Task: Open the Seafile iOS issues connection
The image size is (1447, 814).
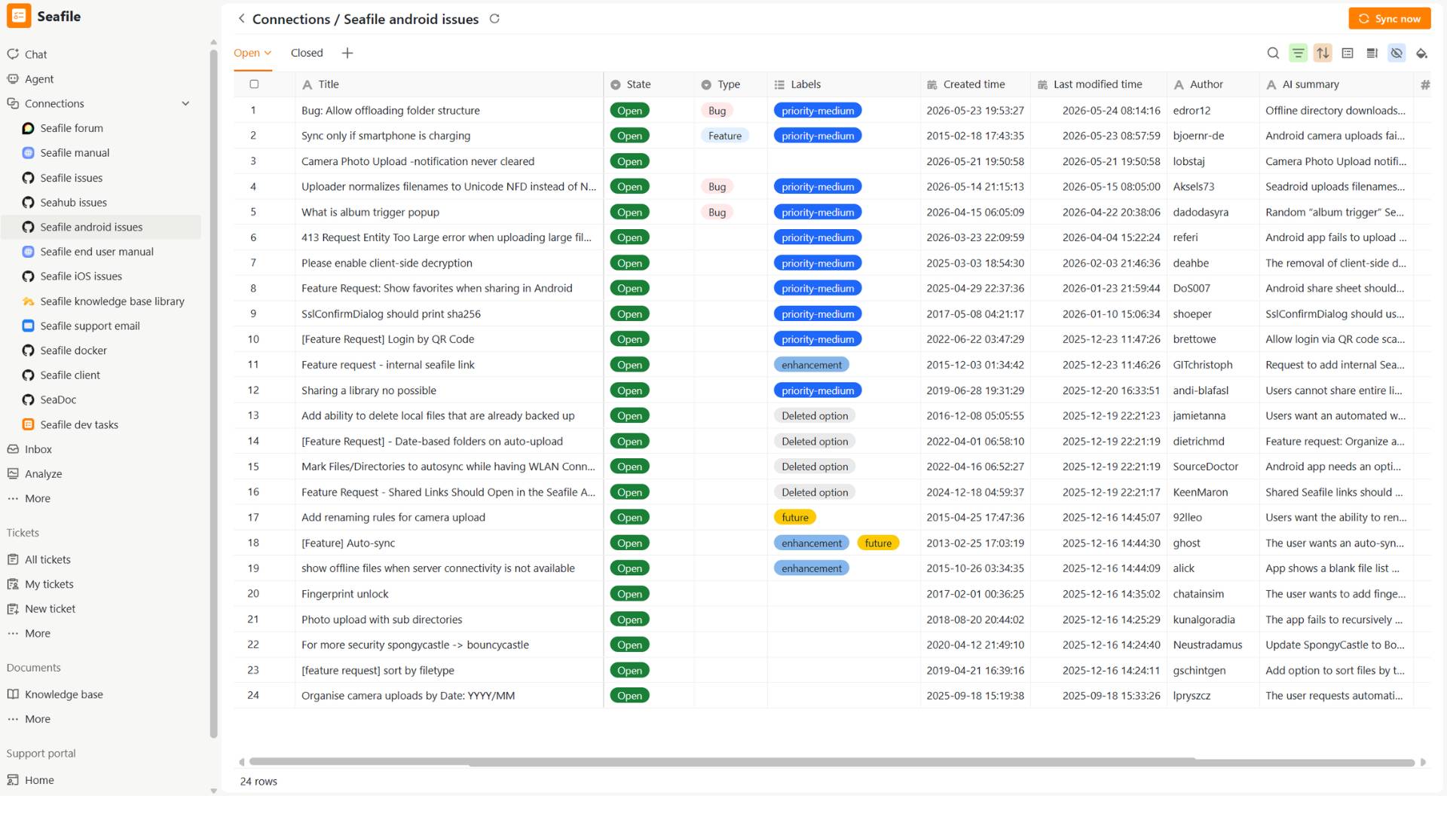Action: (81, 277)
